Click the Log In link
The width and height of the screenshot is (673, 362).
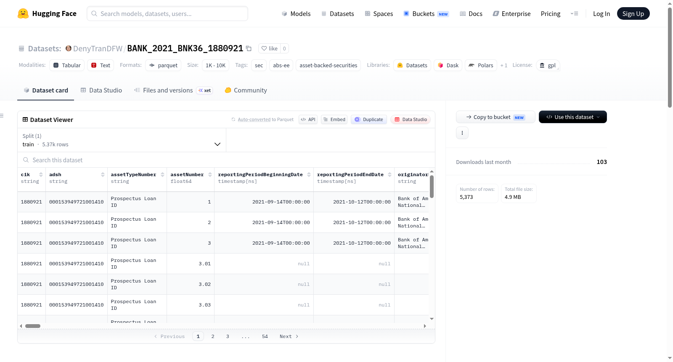click(601, 13)
